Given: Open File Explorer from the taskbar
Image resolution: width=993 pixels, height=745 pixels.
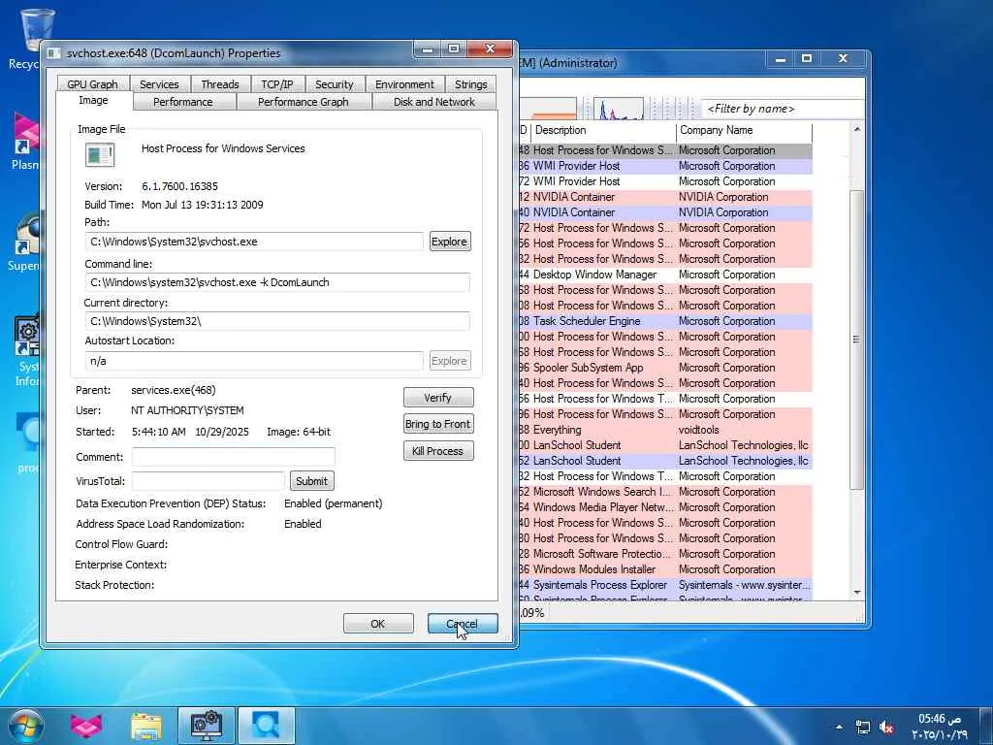Looking at the screenshot, I should pyautogui.click(x=146, y=726).
